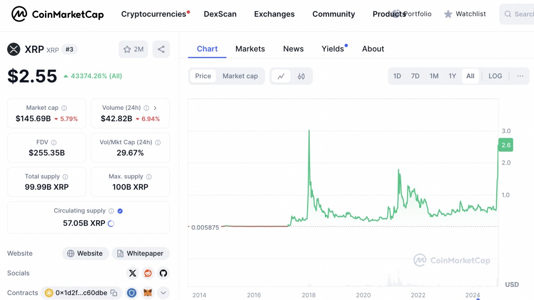
Task: Switch to the About tab
Action: (x=373, y=49)
